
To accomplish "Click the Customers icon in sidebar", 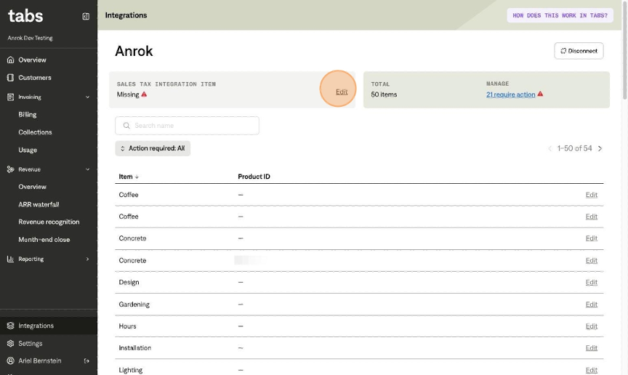I will point(10,78).
